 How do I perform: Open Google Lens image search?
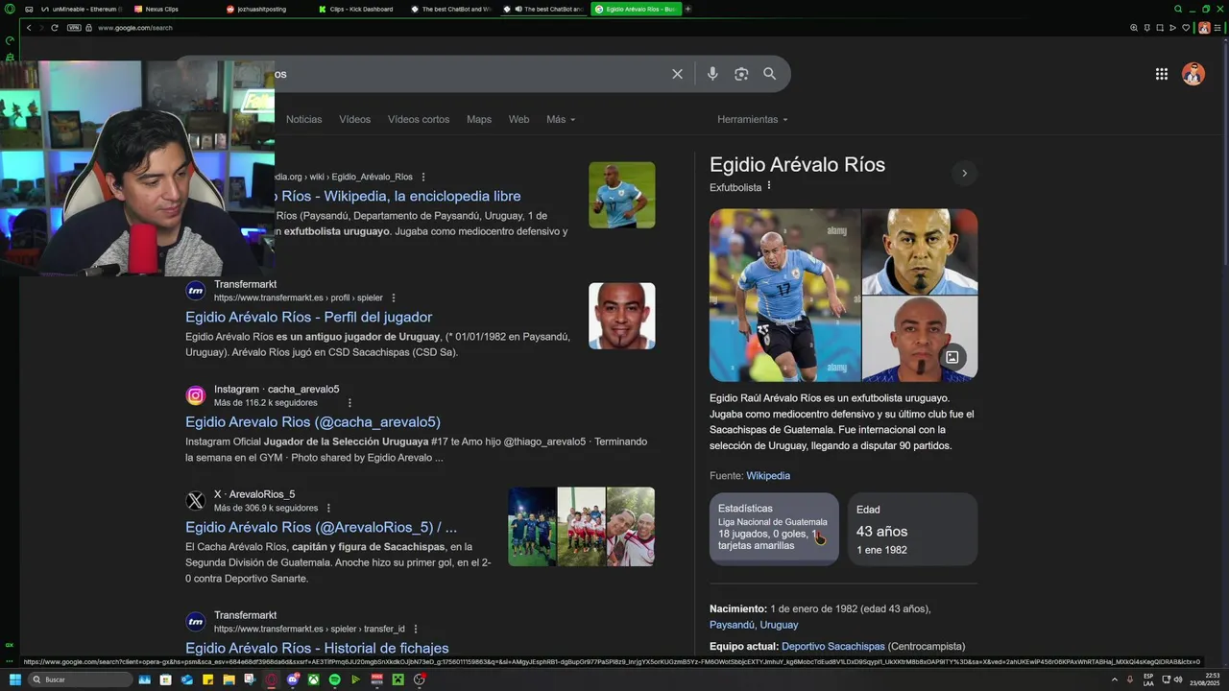coord(741,74)
